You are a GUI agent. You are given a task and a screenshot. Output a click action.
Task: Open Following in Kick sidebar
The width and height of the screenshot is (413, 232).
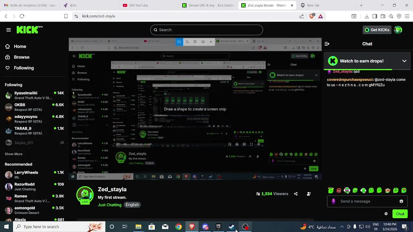pos(19,68)
